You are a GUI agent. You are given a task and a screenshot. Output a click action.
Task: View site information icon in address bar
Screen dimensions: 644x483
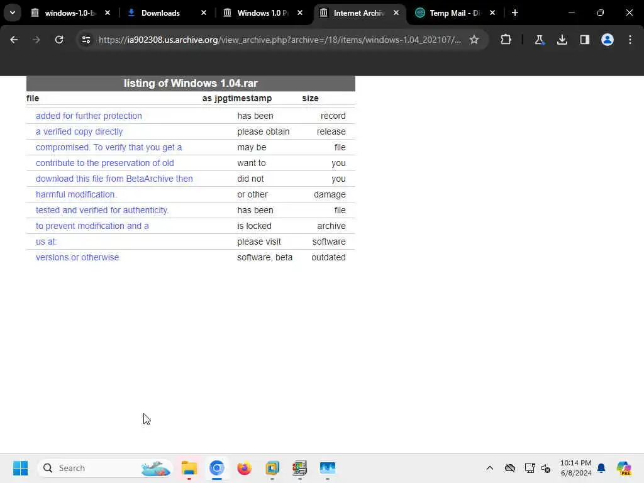tap(86, 40)
